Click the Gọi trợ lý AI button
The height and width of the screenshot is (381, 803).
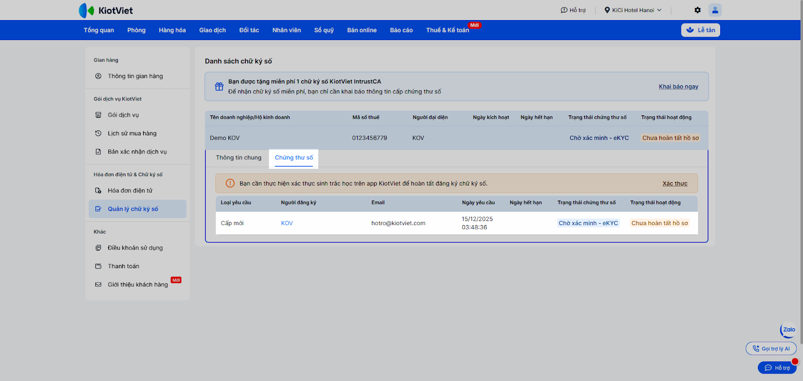[x=771, y=348]
